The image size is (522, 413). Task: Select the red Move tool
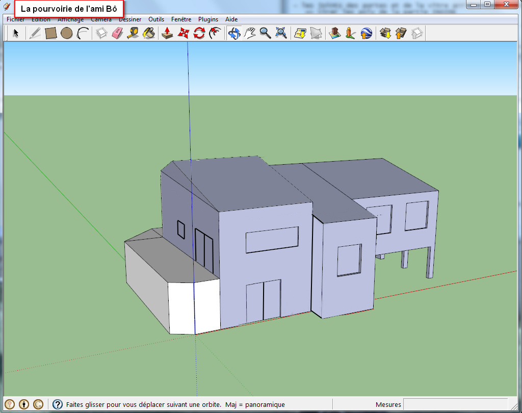tap(184, 33)
